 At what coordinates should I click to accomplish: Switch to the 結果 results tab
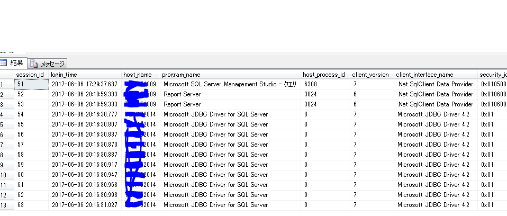[13, 63]
